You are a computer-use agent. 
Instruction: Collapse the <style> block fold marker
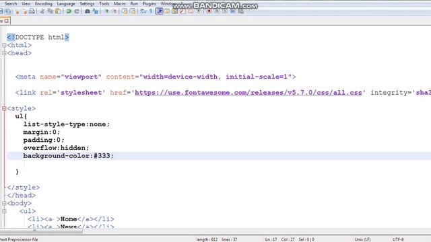click(4, 109)
